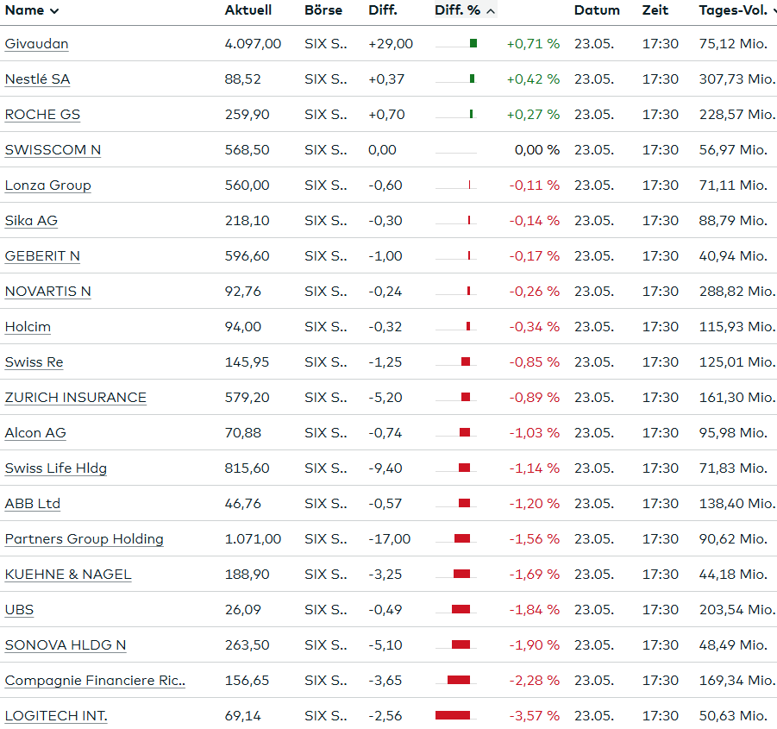
Task: Click Novartis volume 288,82 Mio.
Action: click(736, 292)
